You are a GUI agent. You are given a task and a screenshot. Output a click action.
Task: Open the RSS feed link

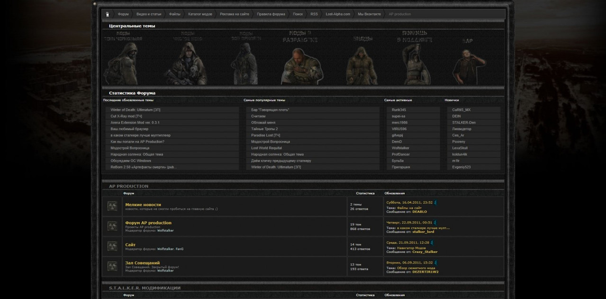click(x=314, y=14)
